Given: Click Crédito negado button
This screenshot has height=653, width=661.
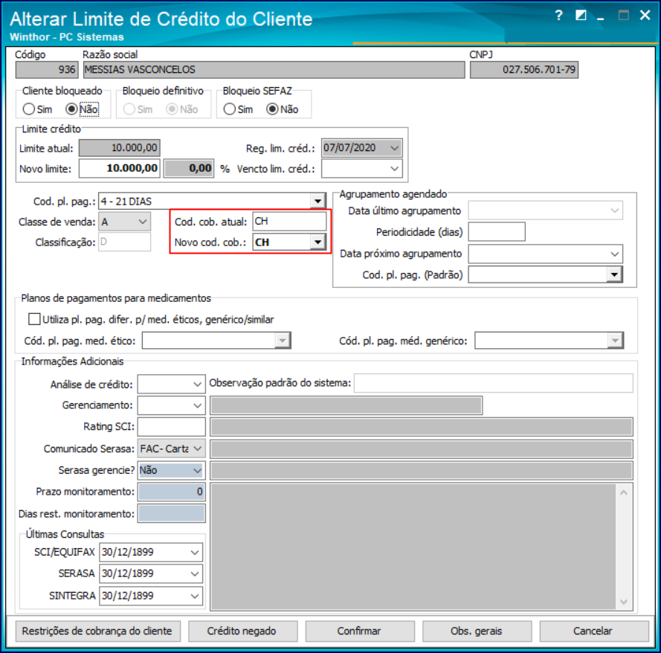Looking at the screenshot, I should click(x=243, y=631).
